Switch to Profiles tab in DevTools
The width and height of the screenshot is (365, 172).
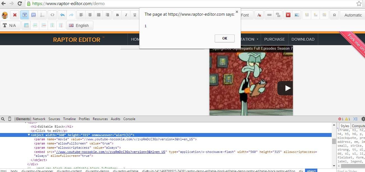coord(84,119)
